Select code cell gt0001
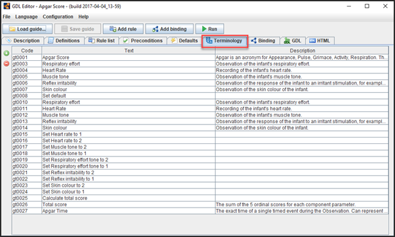Viewport: 395px width, 237px height. click(x=27, y=58)
